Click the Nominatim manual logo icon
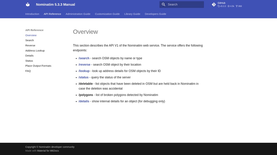Image resolution: width=277 pixels, height=155 pixels. click(28, 5)
